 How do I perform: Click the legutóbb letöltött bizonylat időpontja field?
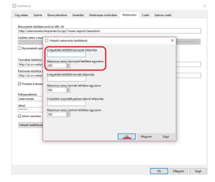(x=66, y=54)
